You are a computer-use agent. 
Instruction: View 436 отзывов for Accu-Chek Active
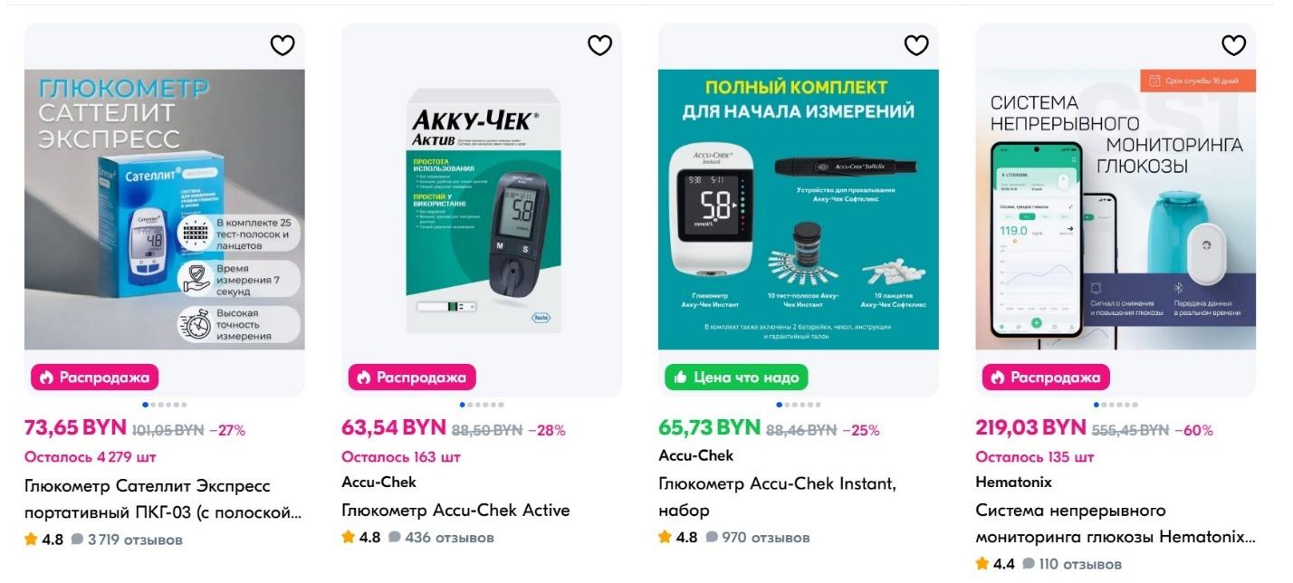(x=442, y=538)
